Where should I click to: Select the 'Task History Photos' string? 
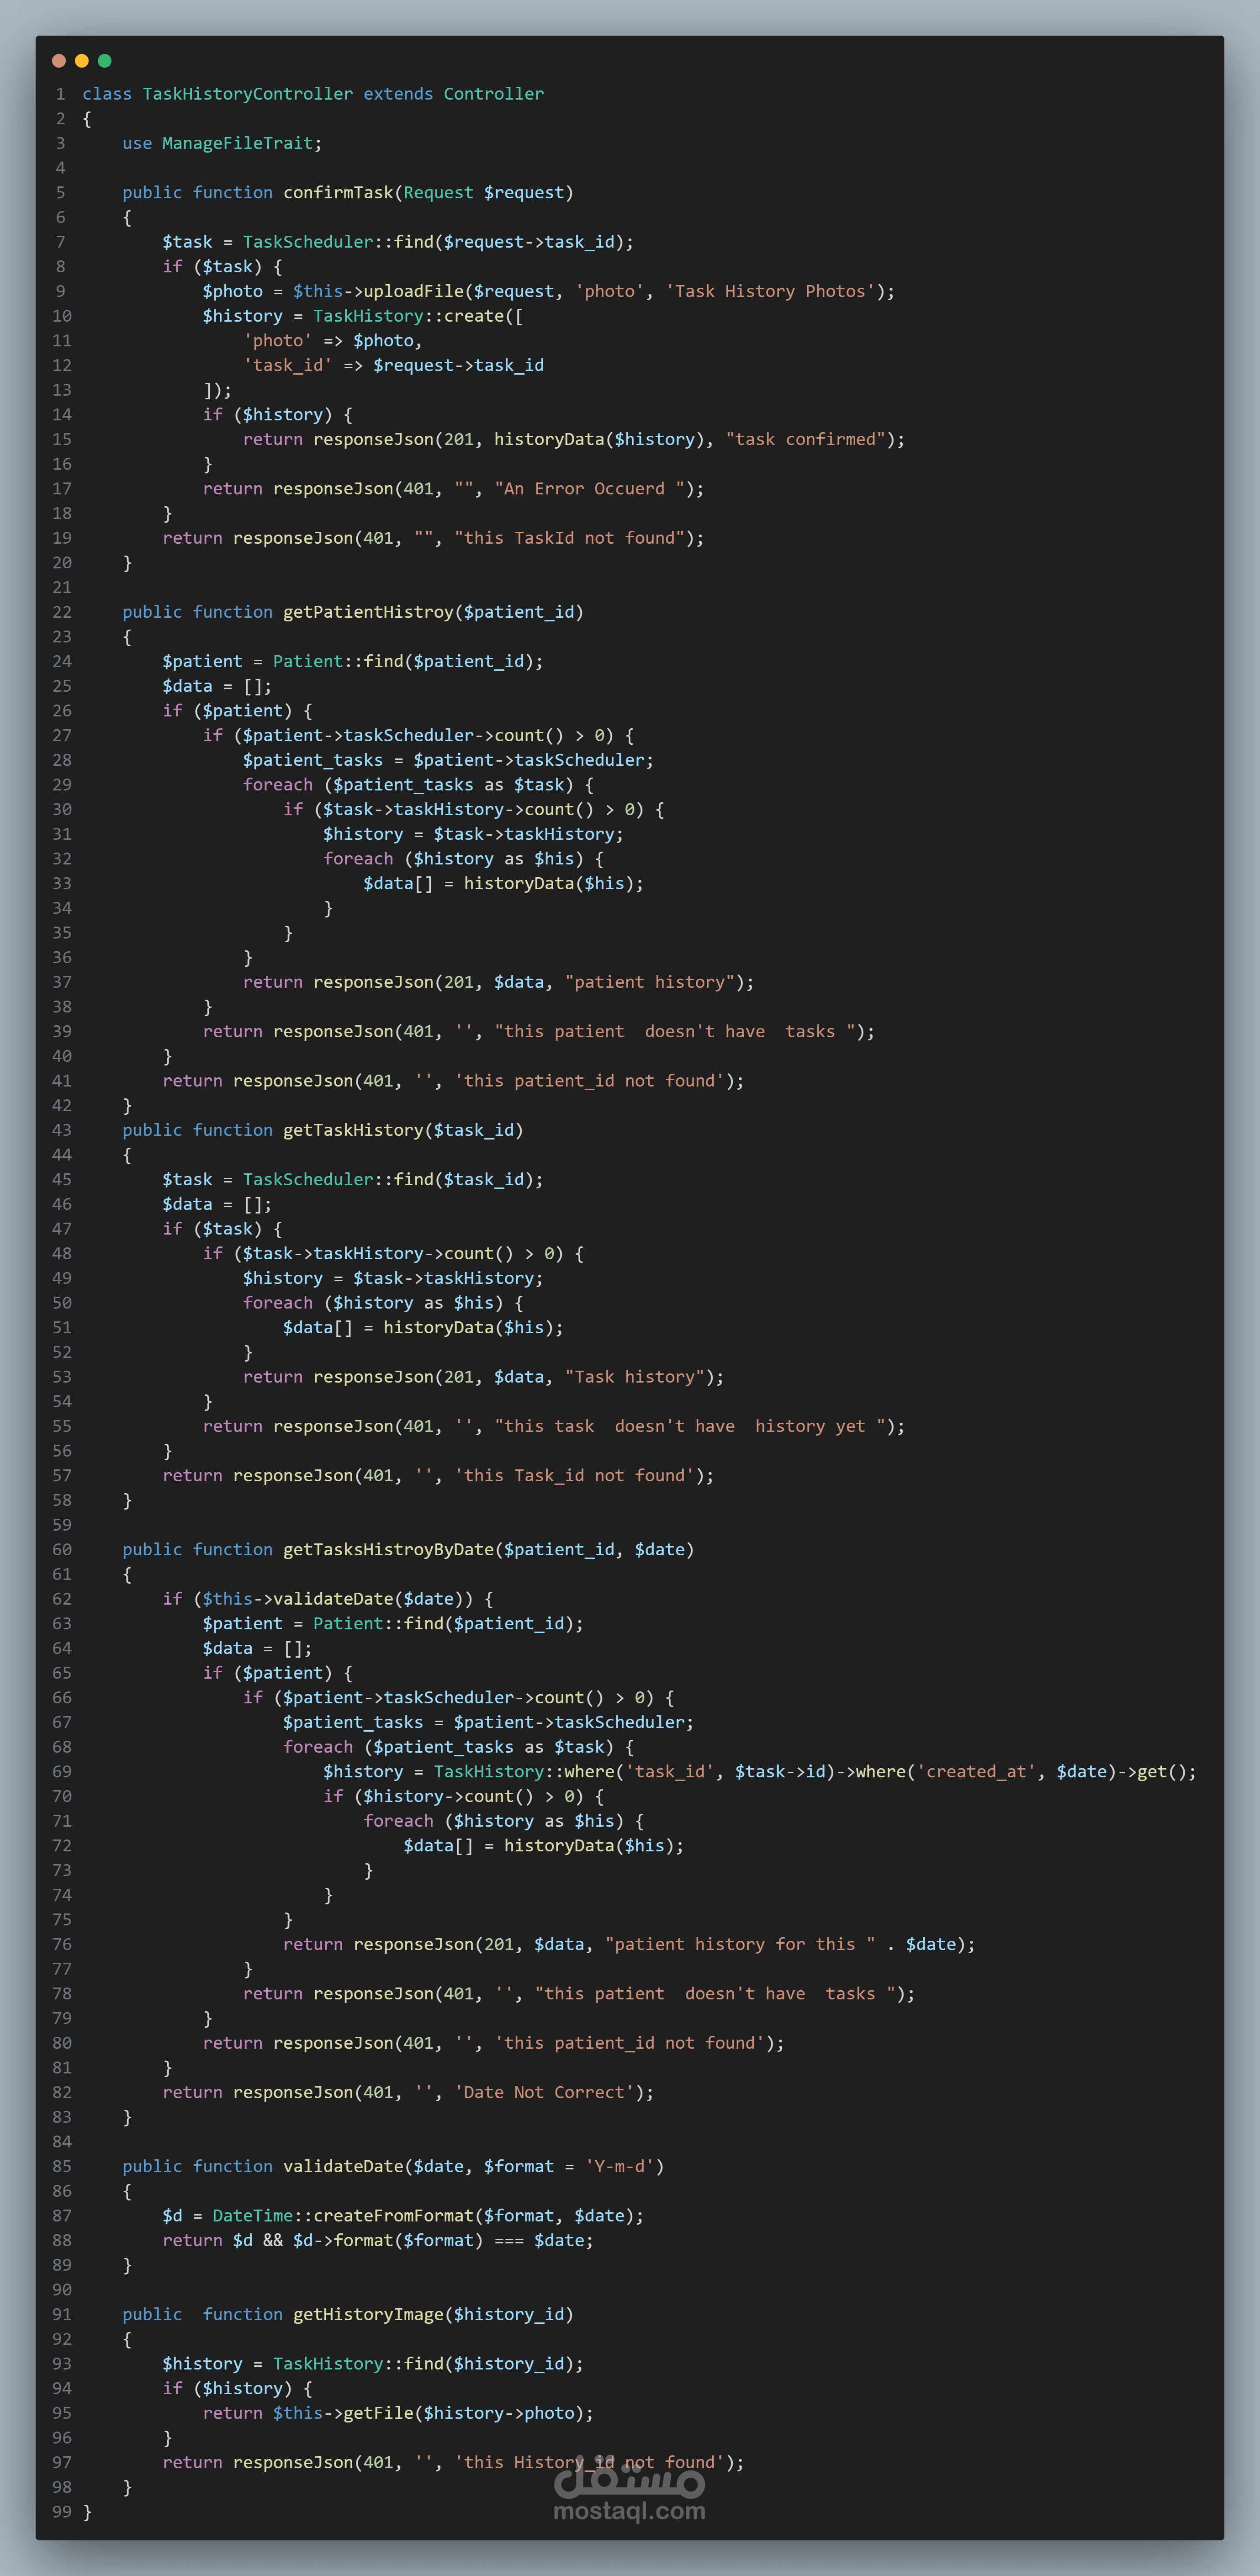pyautogui.click(x=770, y=291)
